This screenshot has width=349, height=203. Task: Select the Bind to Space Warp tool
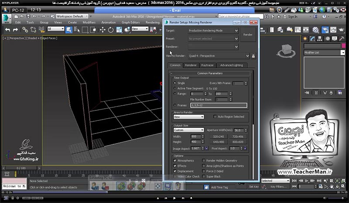point(41,30)
